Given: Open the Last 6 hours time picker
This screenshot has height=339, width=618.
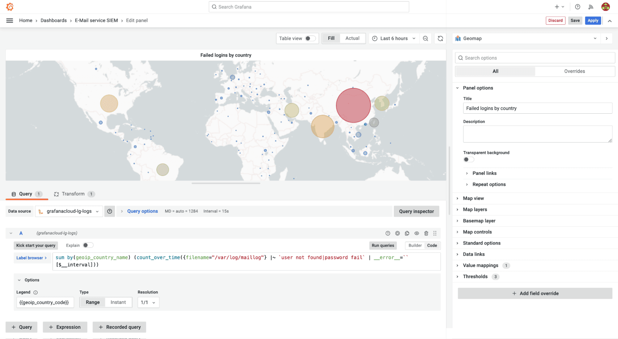Looking at the screenshot, I should click(x=393, y=38).
